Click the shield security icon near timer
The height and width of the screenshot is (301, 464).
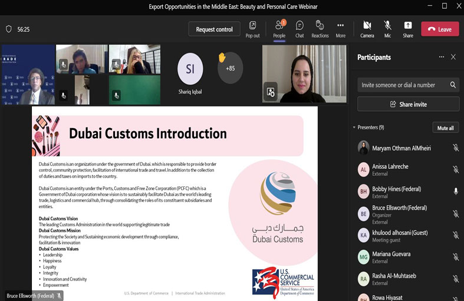(8, 29)
